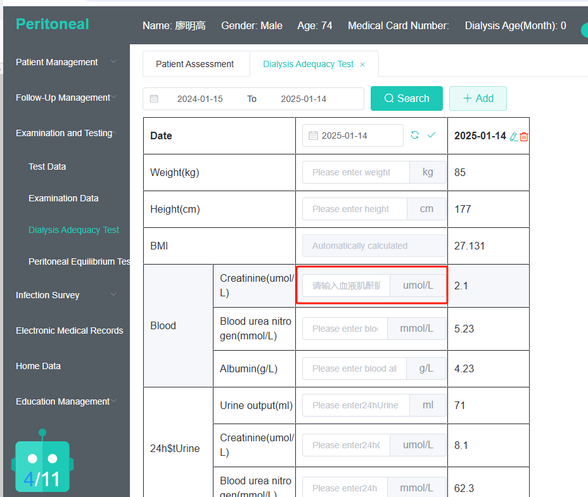This screenshot has height=497, width=588.
Task: Focus the blood urea nitrogen input field
Action: click(345, 329)
